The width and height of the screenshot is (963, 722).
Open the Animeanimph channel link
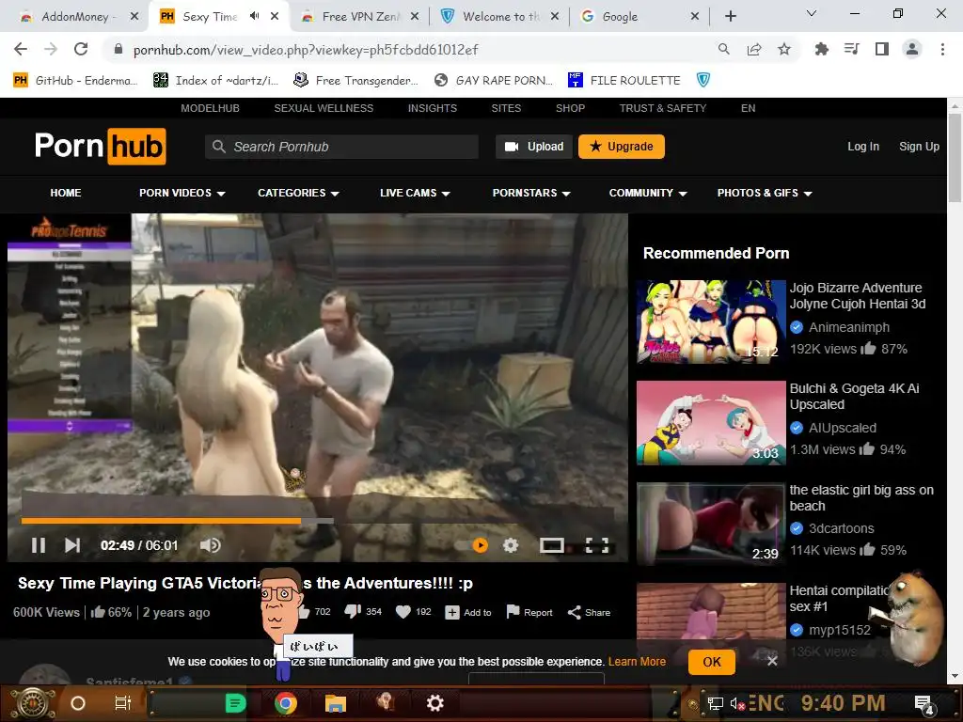click(x=849, y=327)
